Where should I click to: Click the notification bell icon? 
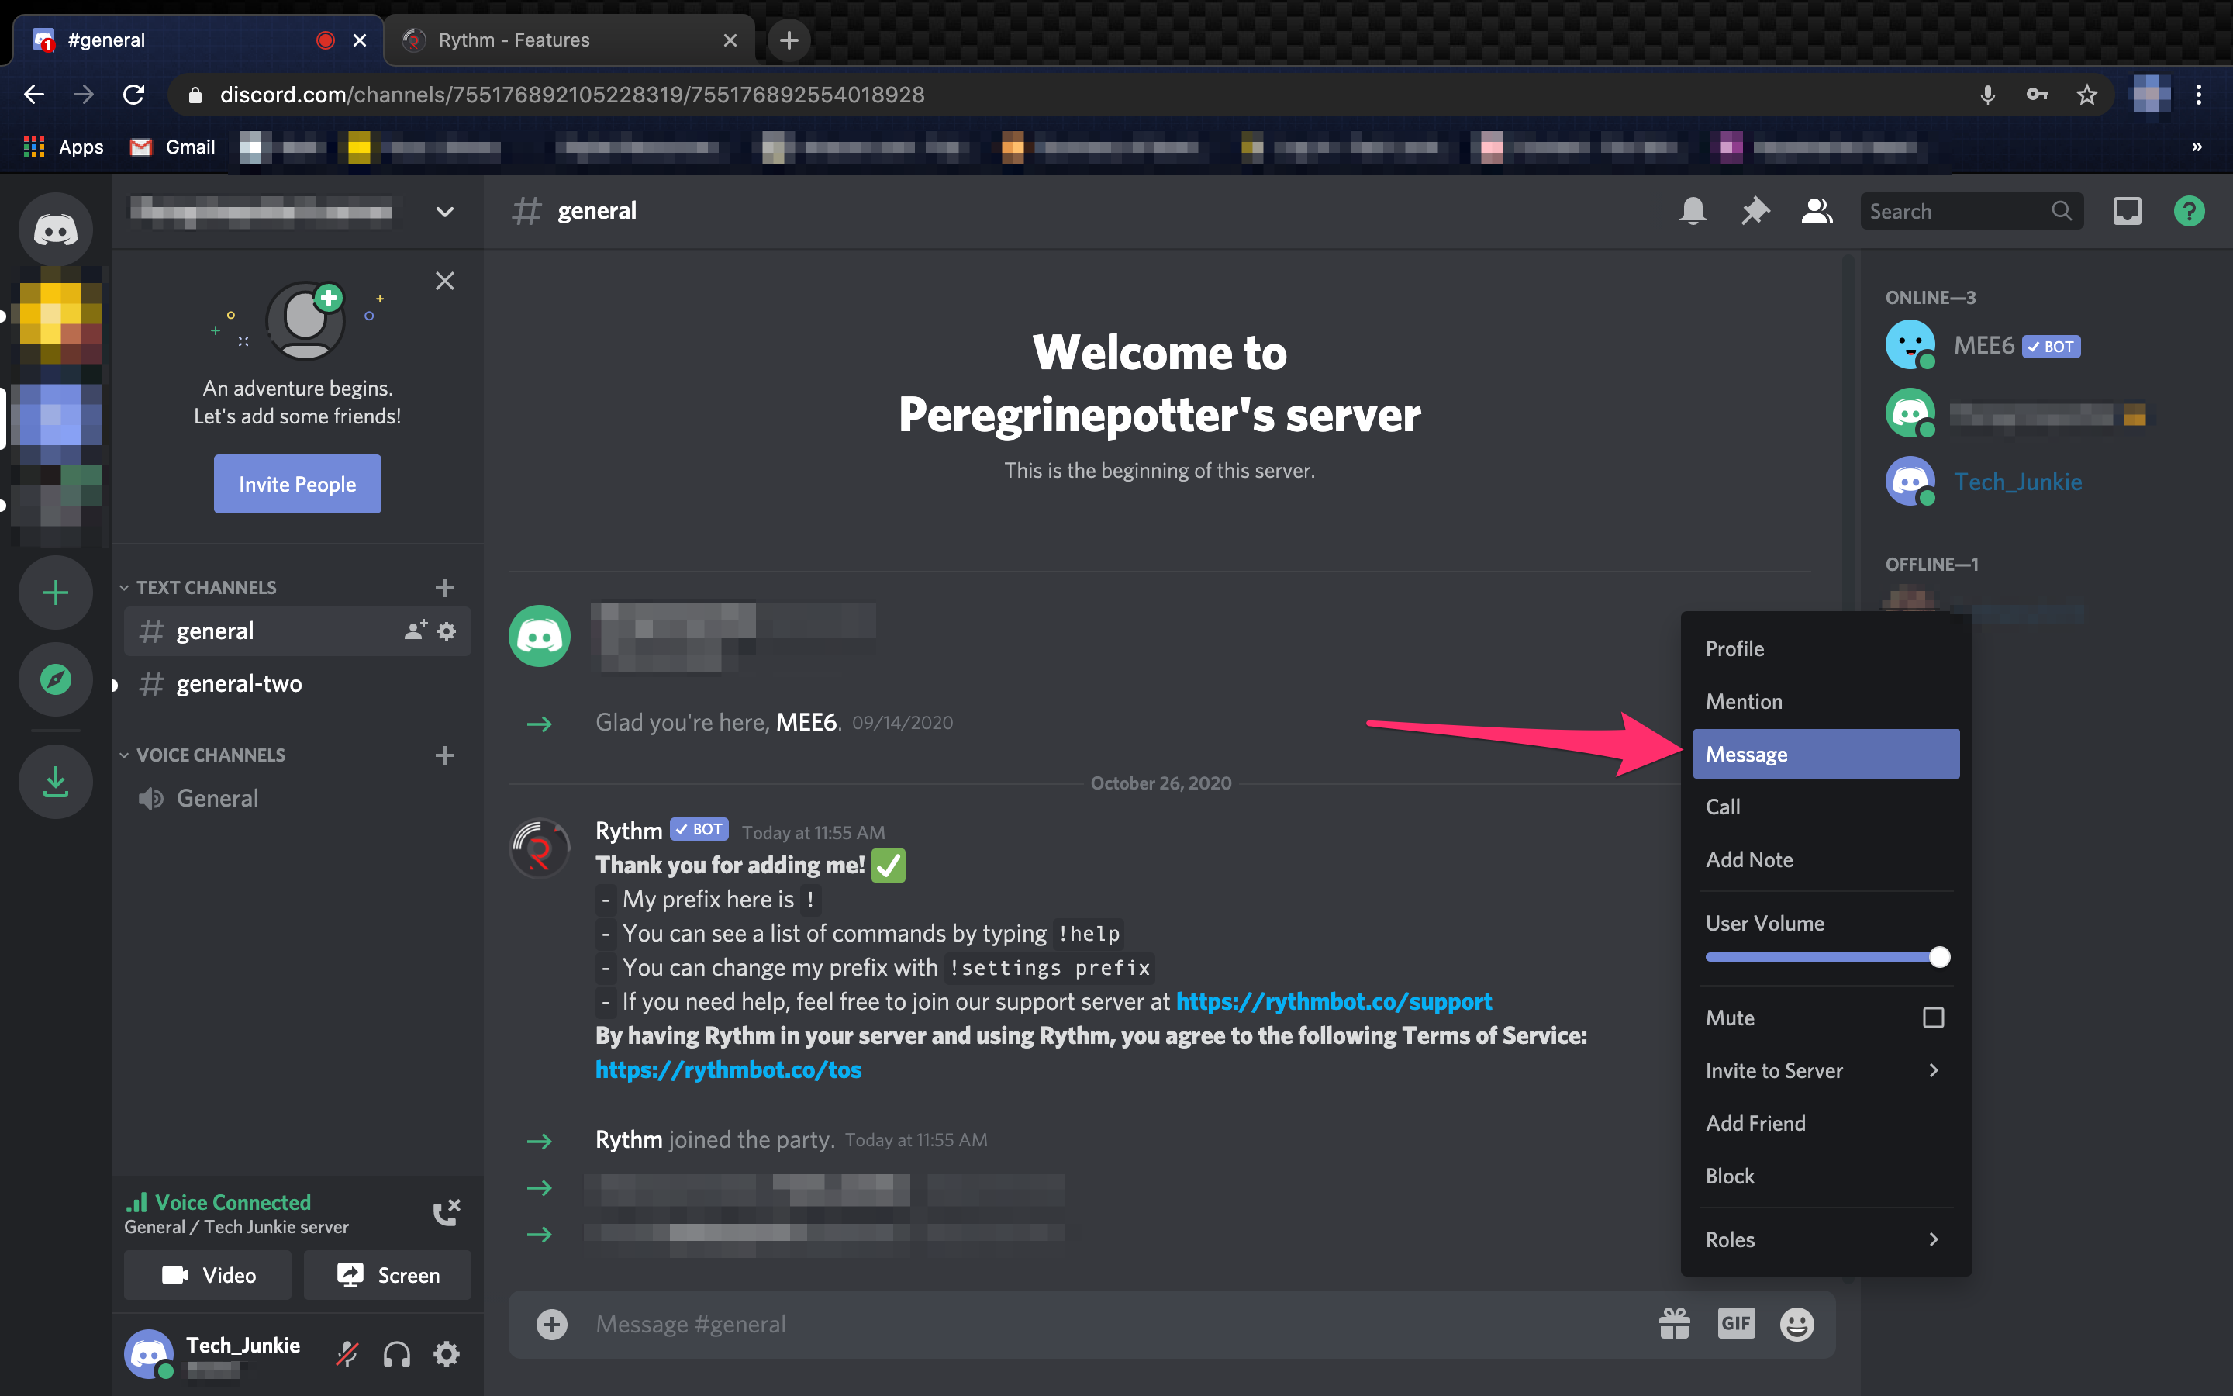[x=1693, y=210]
